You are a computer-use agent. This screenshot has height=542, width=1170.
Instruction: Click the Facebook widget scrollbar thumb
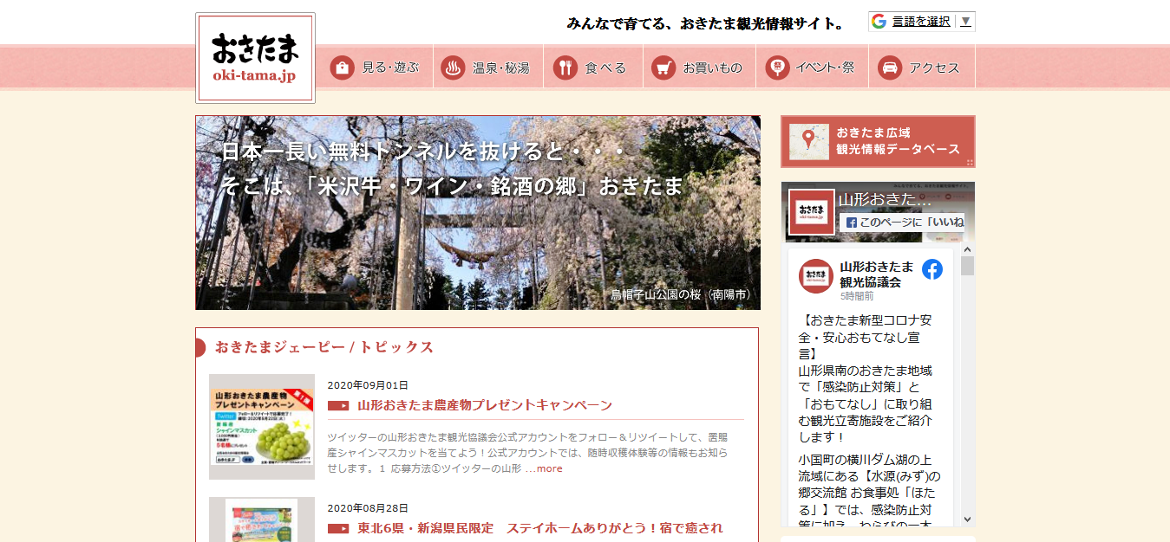(x=968, y=266)
